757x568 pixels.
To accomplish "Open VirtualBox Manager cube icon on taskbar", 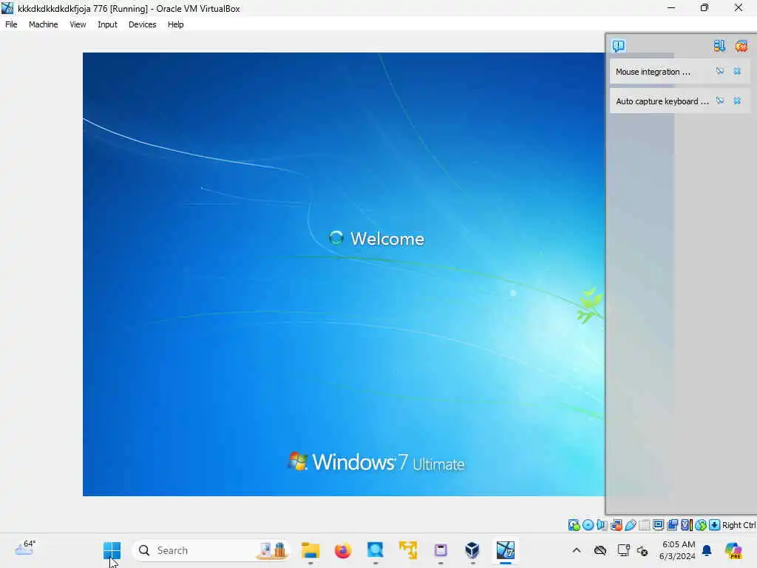I will click(472, 550).
